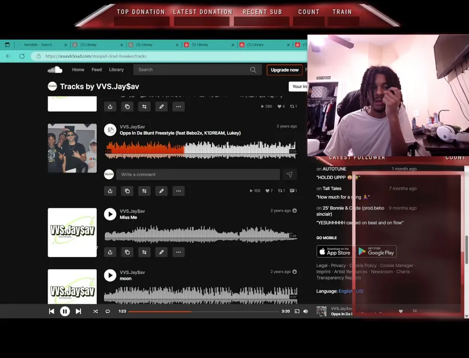Click the Miss Me waveform
Viewport: 469px width, 358px height.
(201, 234)
